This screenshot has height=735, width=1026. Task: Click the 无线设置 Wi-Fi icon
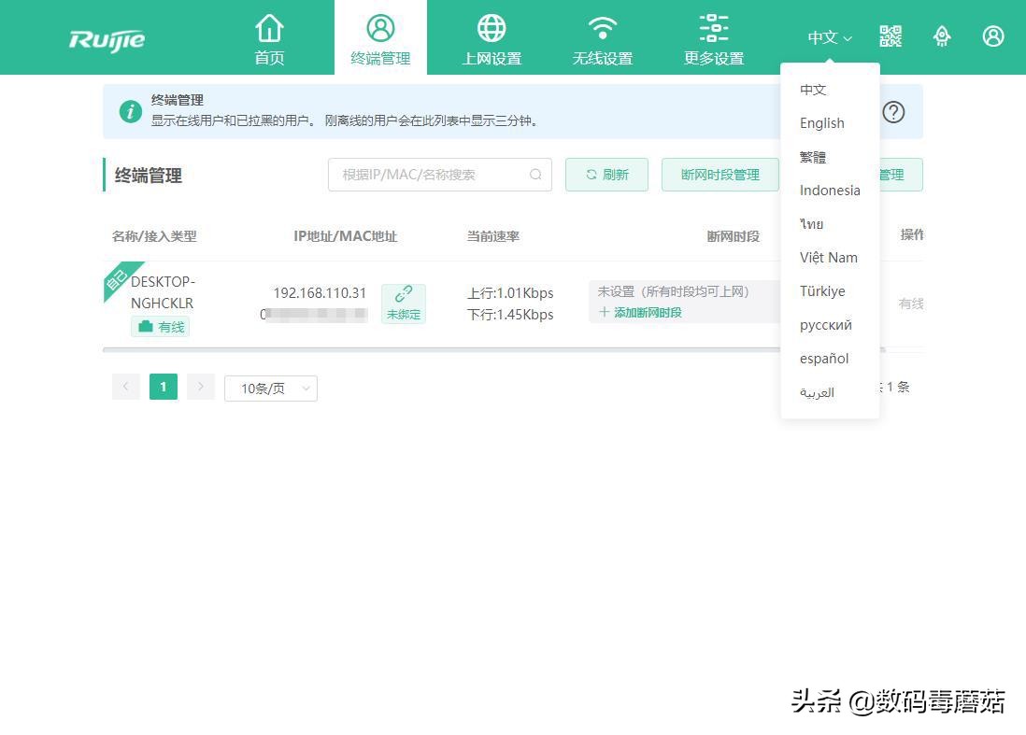pyautogui.click(x=602, y=27)
